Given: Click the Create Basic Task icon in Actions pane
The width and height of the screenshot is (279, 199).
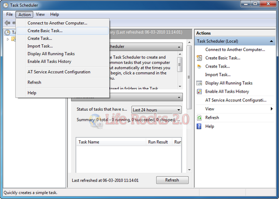Looking at the screenshot, I should 199,58.
